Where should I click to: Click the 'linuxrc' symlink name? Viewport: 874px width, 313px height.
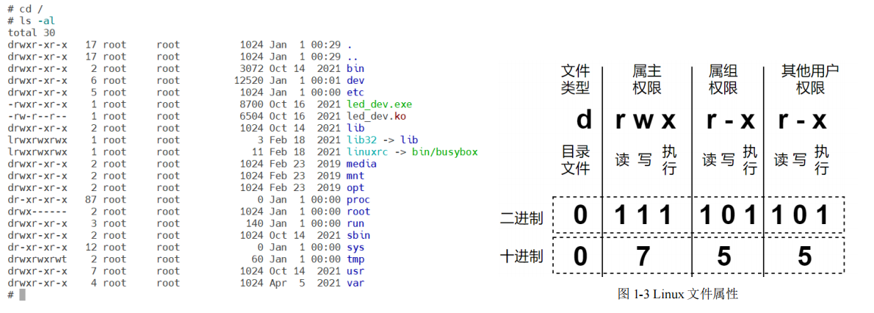(367, 152)
